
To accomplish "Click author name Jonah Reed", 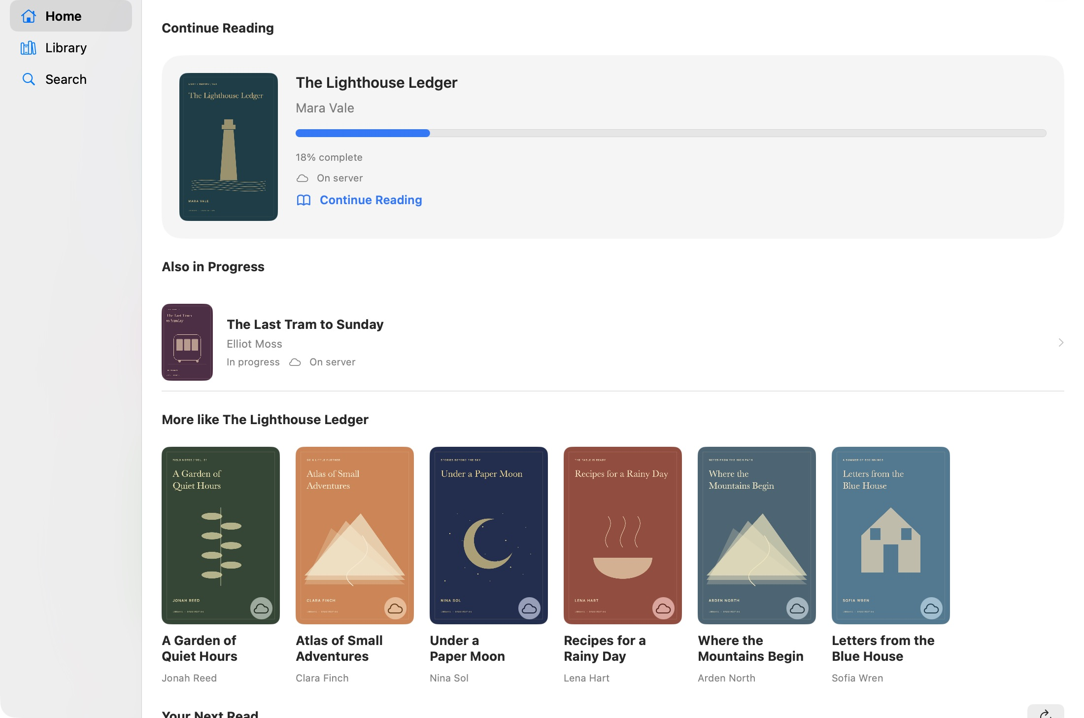I will (x=189, y=678).
